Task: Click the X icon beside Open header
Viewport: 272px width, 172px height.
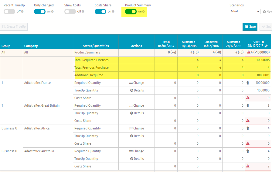Action: tap(263, 42)
